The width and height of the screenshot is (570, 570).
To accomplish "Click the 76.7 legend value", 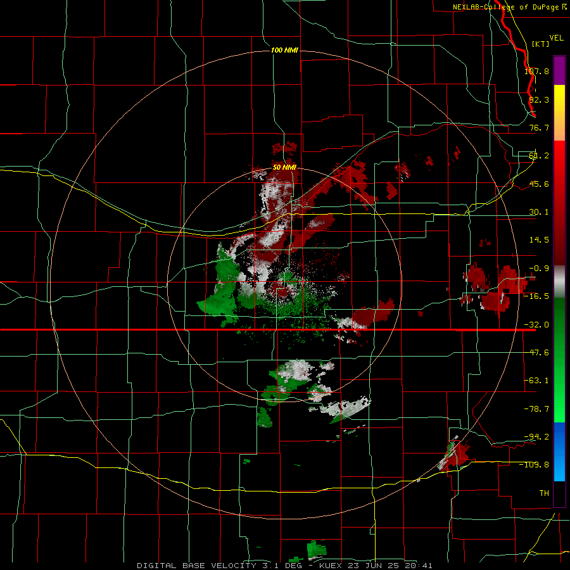I will [x=539, y=127].
